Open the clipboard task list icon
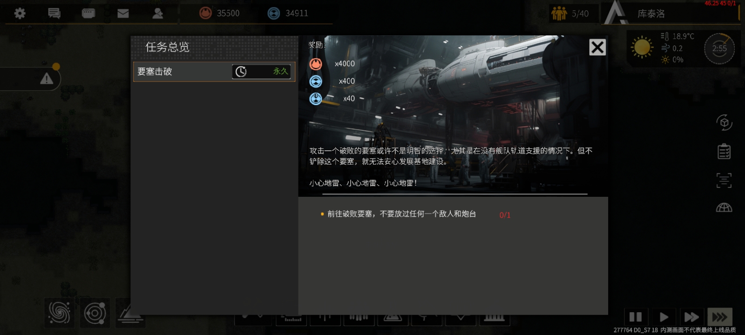 (x=724, y=151)
